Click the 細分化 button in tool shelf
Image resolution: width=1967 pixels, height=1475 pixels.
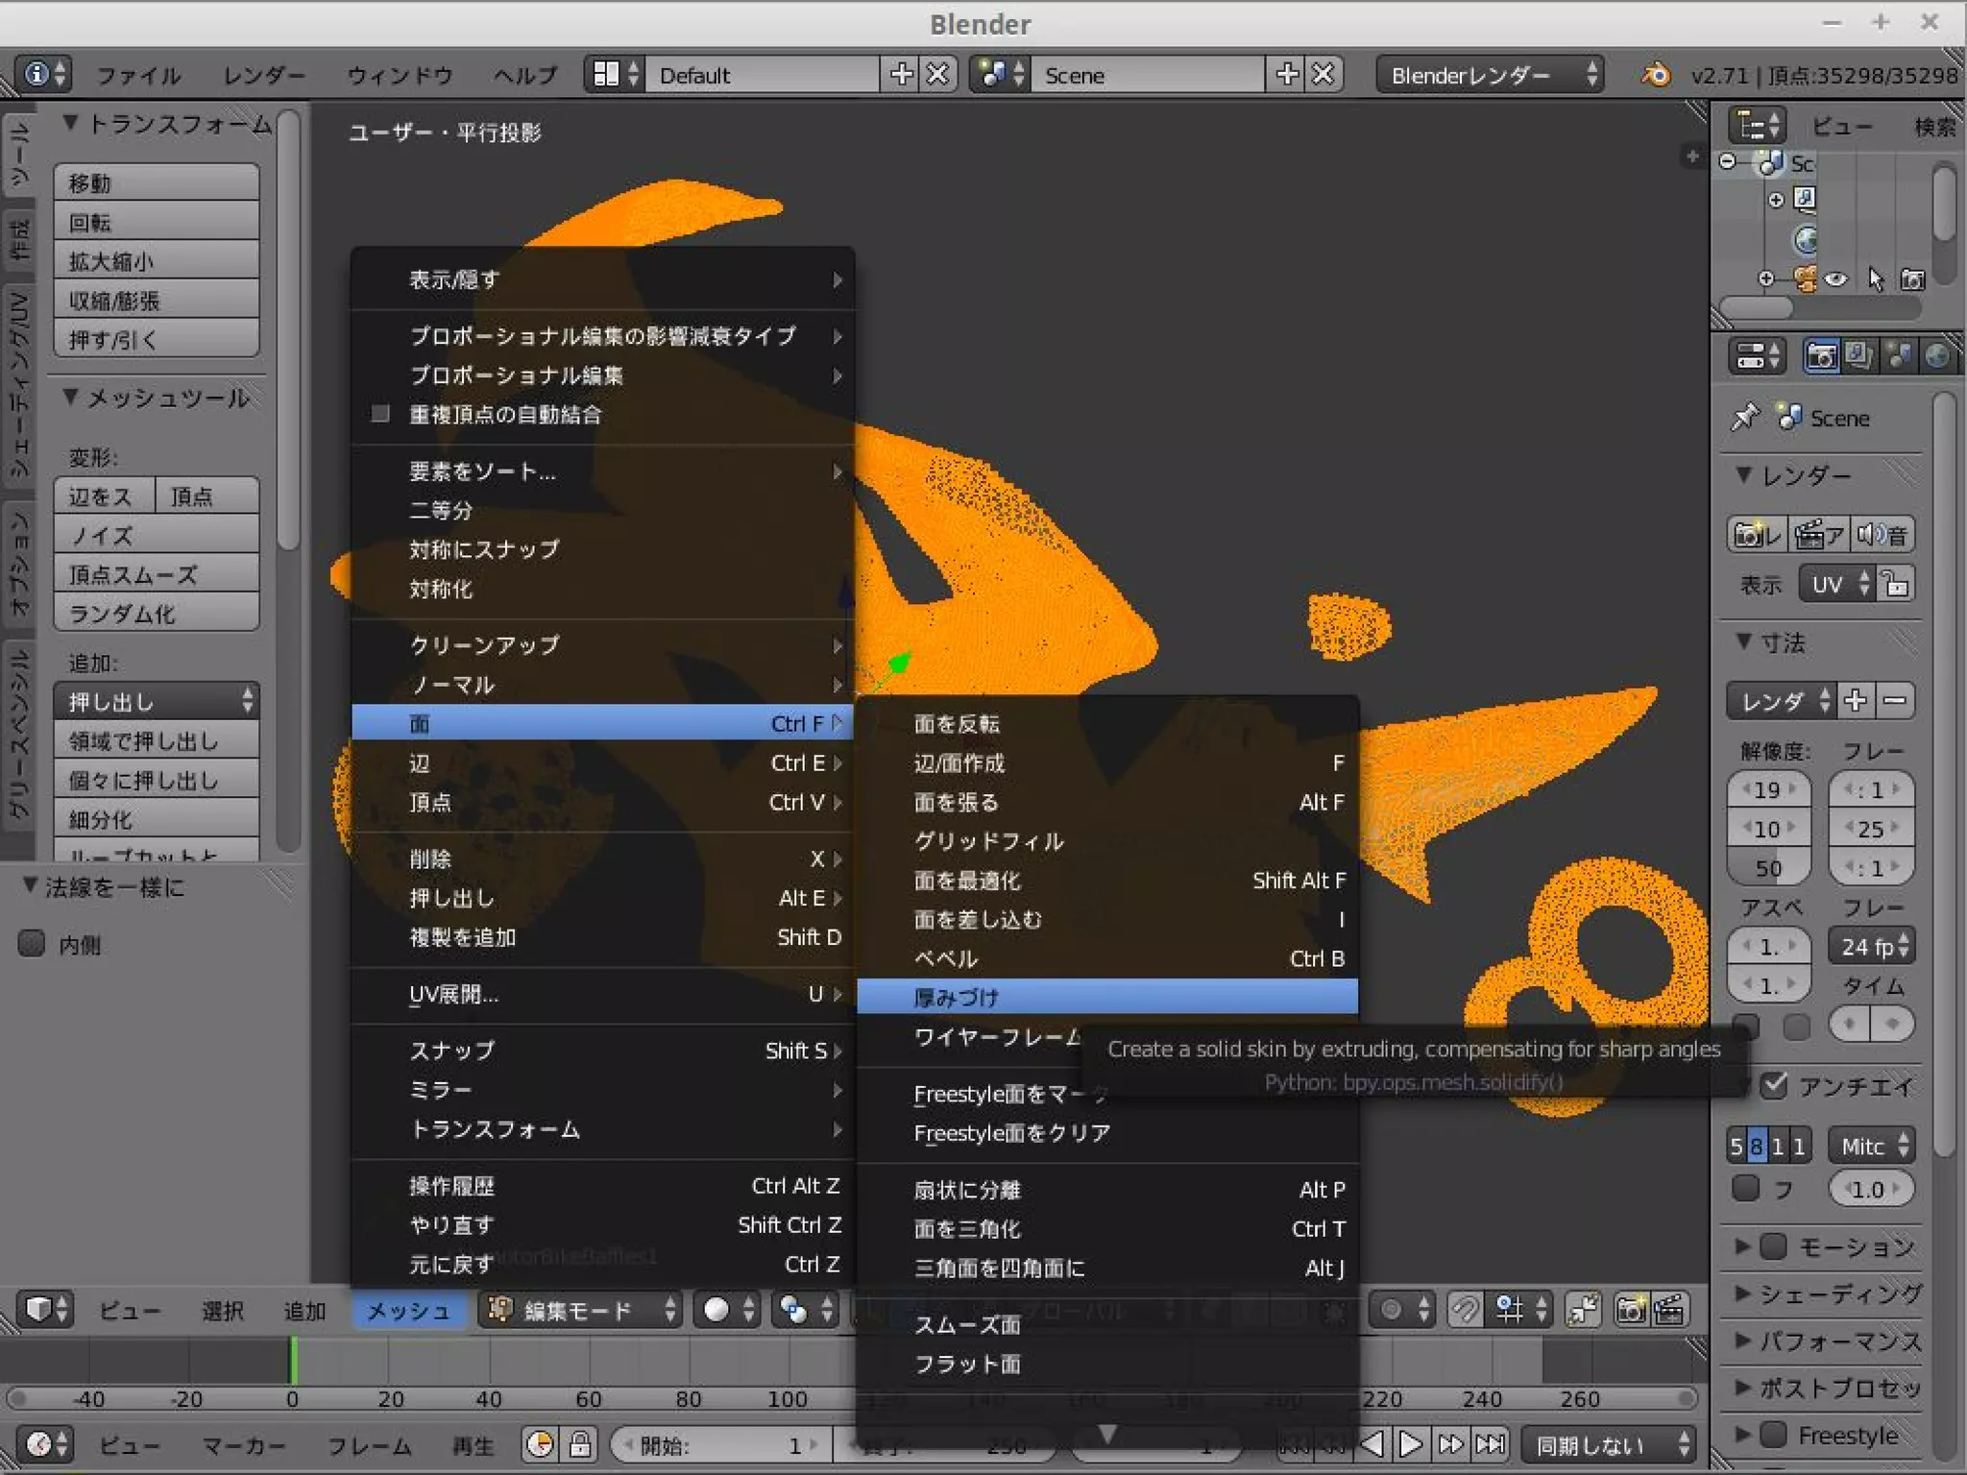point(156,819)
